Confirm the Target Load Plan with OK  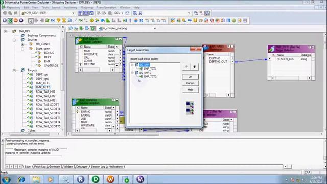190,77
